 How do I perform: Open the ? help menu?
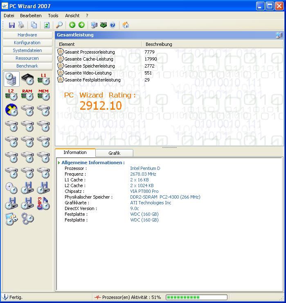tap(87, 16)
